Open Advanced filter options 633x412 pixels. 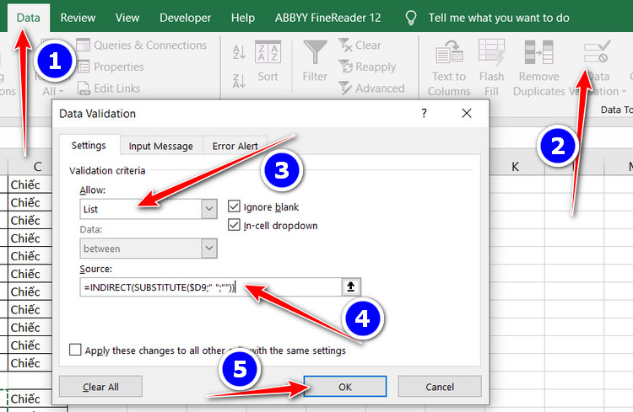pos(371,88)
